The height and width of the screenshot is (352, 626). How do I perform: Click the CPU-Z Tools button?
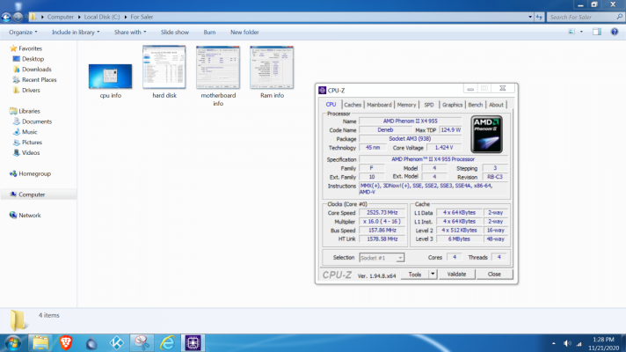[x=414, y=274]
